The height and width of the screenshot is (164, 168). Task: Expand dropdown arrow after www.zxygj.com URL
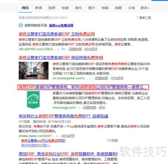[x=78, y=108]
